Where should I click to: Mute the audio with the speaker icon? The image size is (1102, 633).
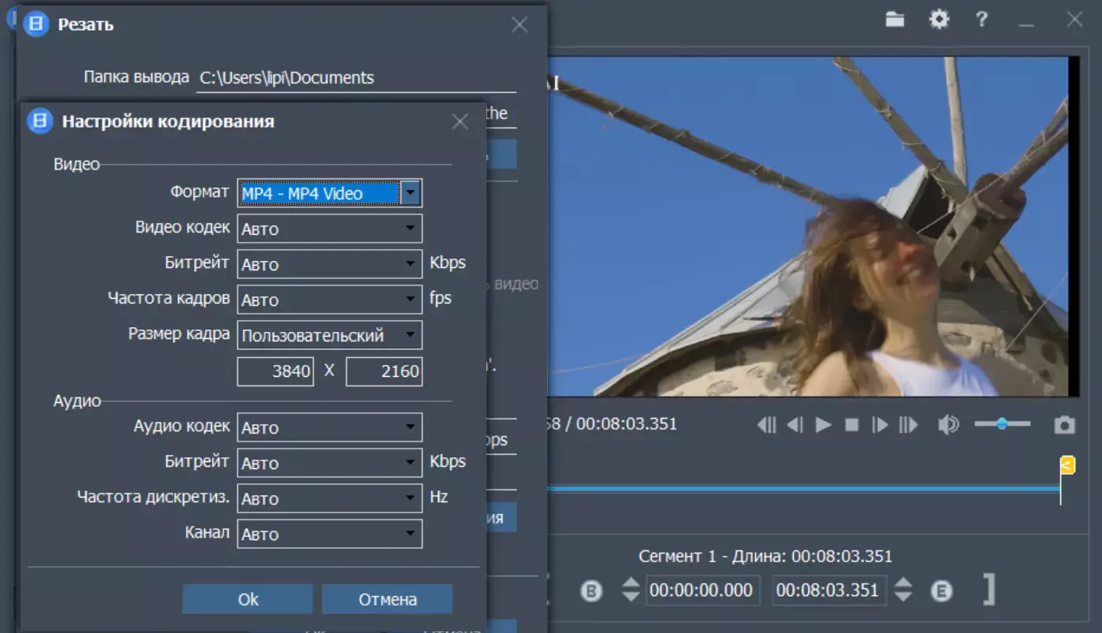pyautogui.click(x=948, y=425)
